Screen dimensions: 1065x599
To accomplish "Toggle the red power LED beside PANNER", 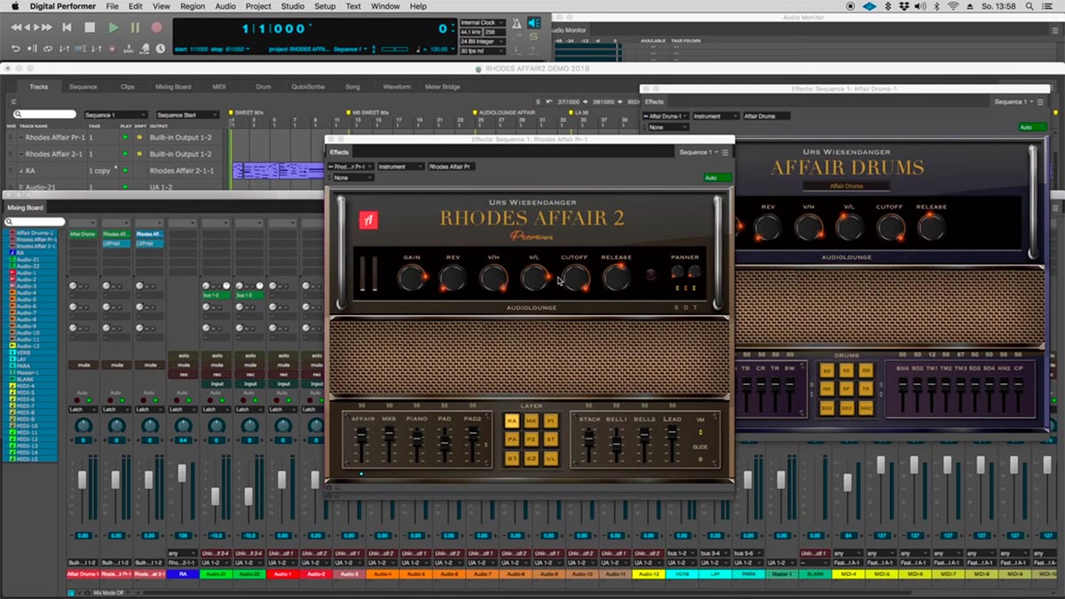I will tap(651, 274).
